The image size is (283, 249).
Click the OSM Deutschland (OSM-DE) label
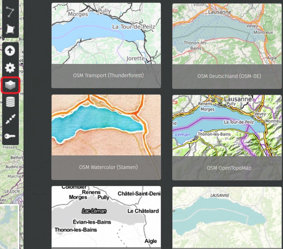pos(229,76)
